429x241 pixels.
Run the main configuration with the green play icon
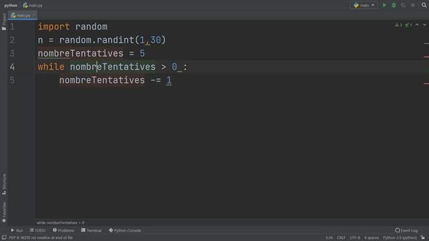(x=384, y=5)
